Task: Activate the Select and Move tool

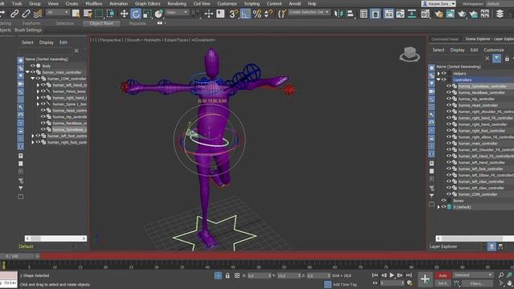Action: 124,14
